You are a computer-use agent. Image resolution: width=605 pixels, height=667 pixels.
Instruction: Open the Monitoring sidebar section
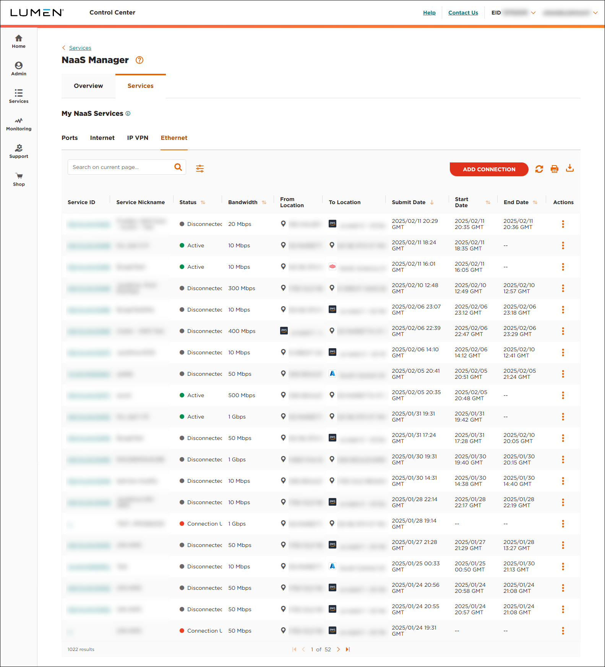click(x=19, y=124)
